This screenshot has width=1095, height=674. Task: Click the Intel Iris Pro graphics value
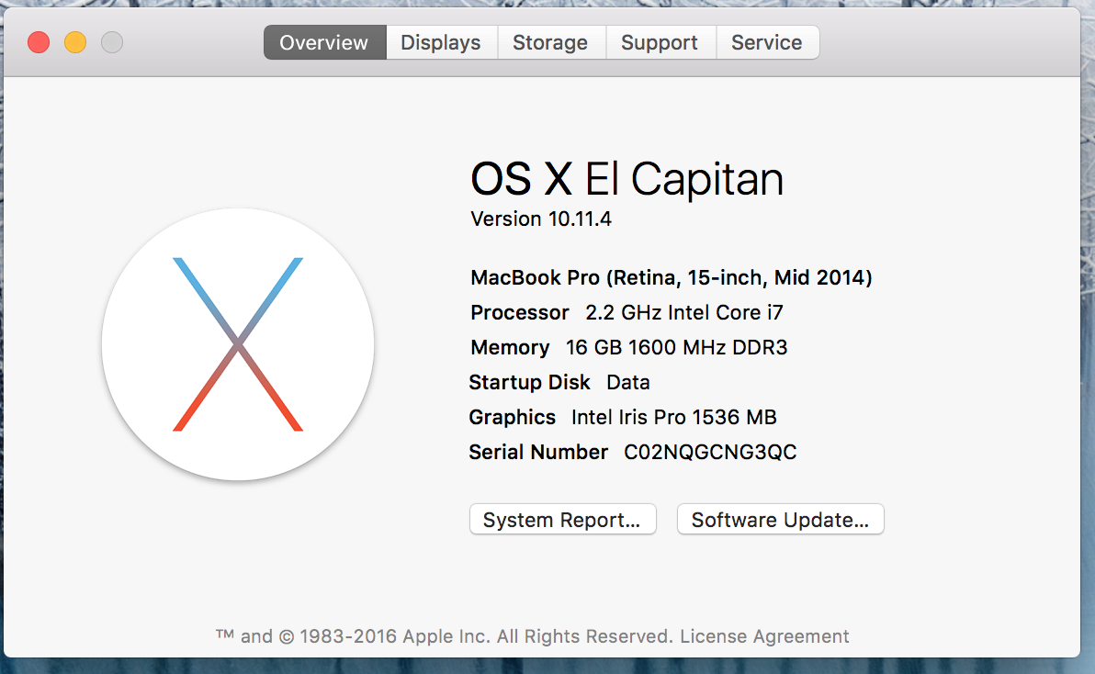pyautogui.click(x=673, y=417)
